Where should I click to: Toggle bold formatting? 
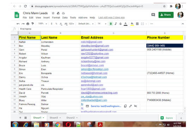[x=111, y=24]
